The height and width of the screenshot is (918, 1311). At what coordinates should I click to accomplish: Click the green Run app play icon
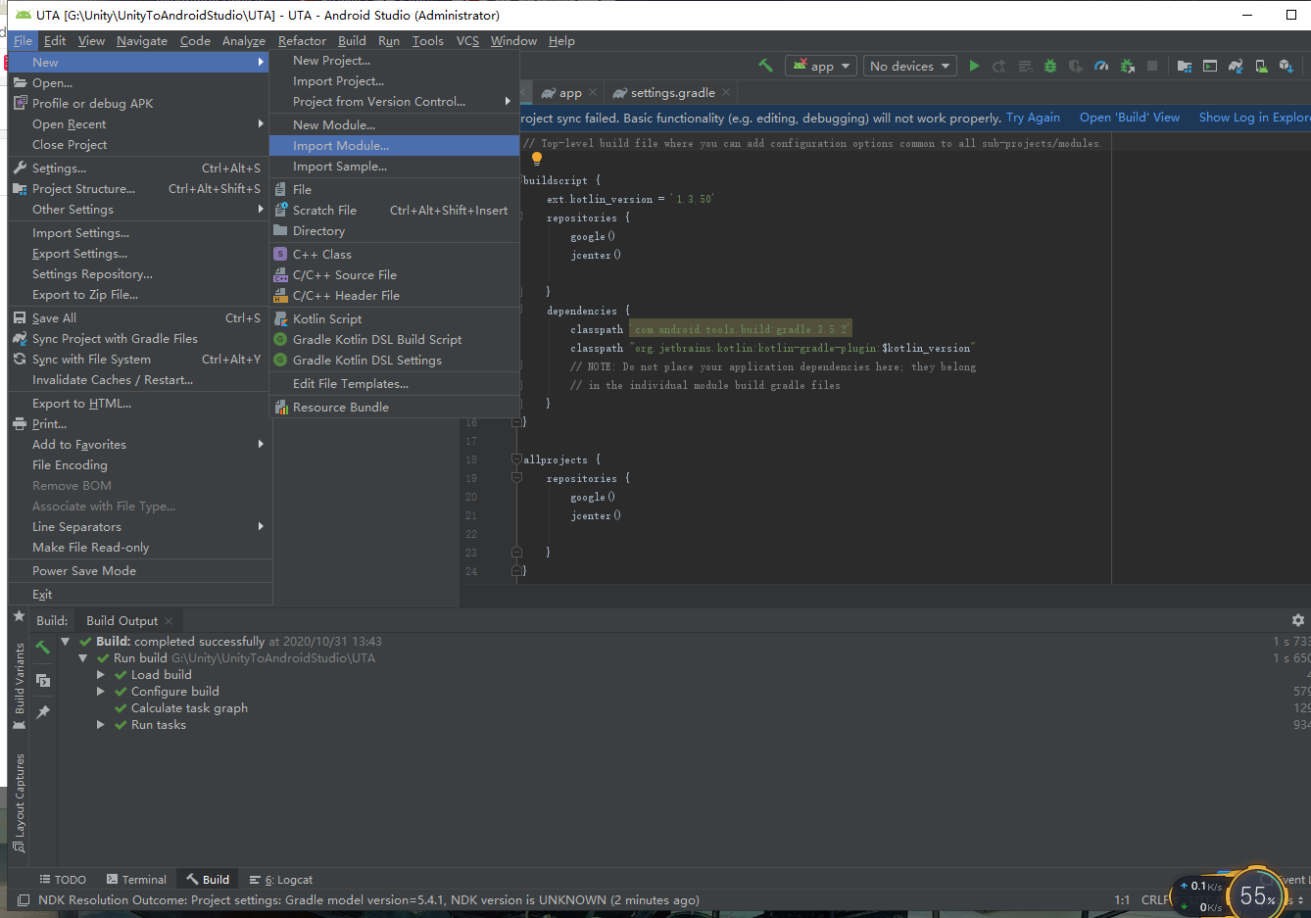pos(974,66)
